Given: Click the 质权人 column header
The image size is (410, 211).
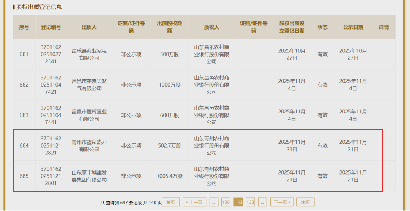Looking at the screenshot, I should [x=211, y=27].
